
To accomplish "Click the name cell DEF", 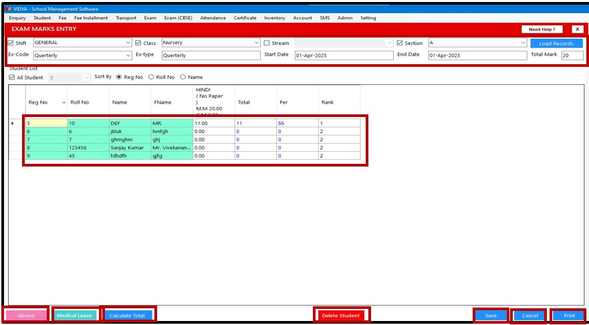I will [130, 123].
